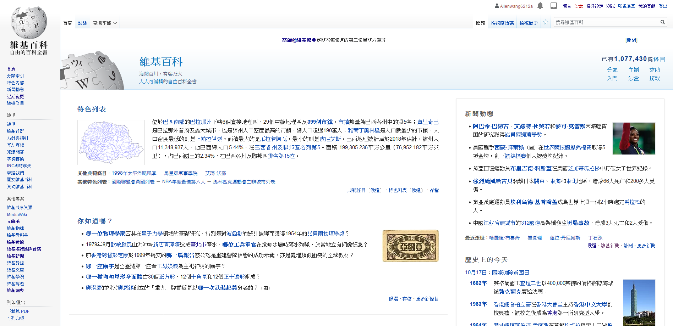Open 偏好設定 preferences

(x=595, y=6)
